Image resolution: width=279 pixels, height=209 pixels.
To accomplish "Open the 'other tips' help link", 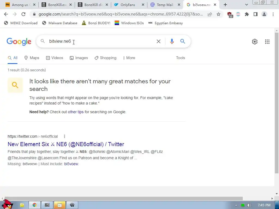I will coord(76,112).
